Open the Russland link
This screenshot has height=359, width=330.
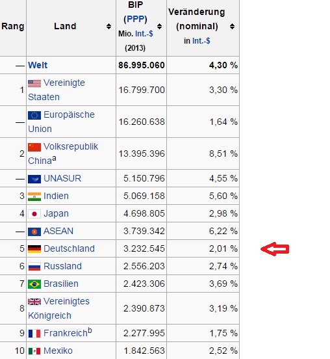coord(62,266)
